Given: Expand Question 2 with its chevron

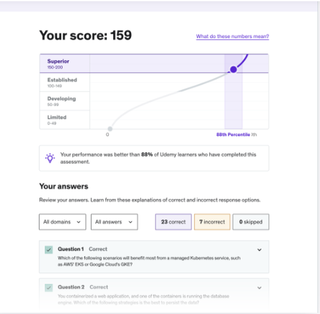Looking at the screenshot, I should pos(259,288).
